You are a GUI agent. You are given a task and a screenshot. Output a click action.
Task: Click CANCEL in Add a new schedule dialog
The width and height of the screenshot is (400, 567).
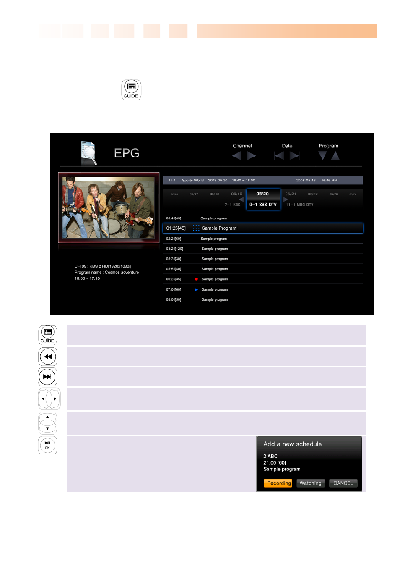(343, 483)
